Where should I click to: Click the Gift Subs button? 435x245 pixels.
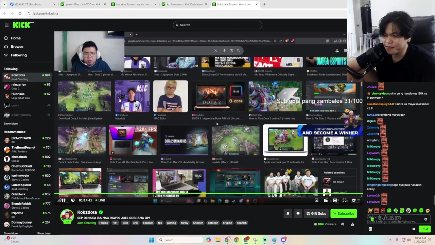pyautogui.click(x=316, y=214)
